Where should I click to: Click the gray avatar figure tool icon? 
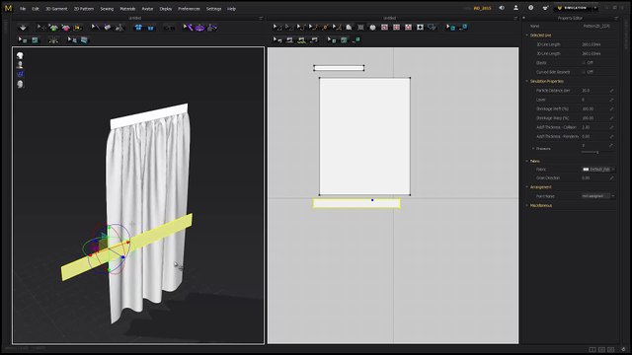coord(119,28)
